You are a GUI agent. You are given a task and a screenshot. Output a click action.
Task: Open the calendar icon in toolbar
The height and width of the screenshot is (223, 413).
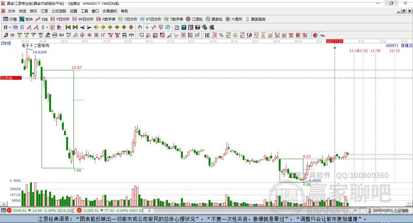(177, 27)
